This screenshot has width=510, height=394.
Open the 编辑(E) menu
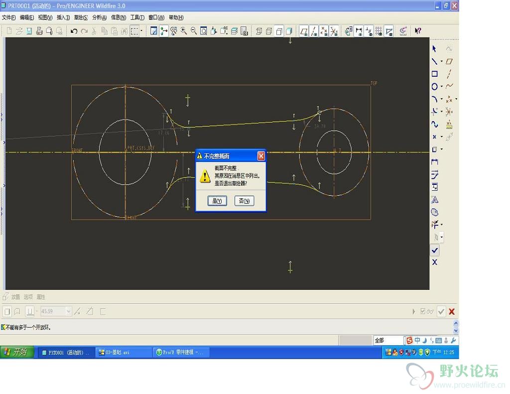click(27, 17)
